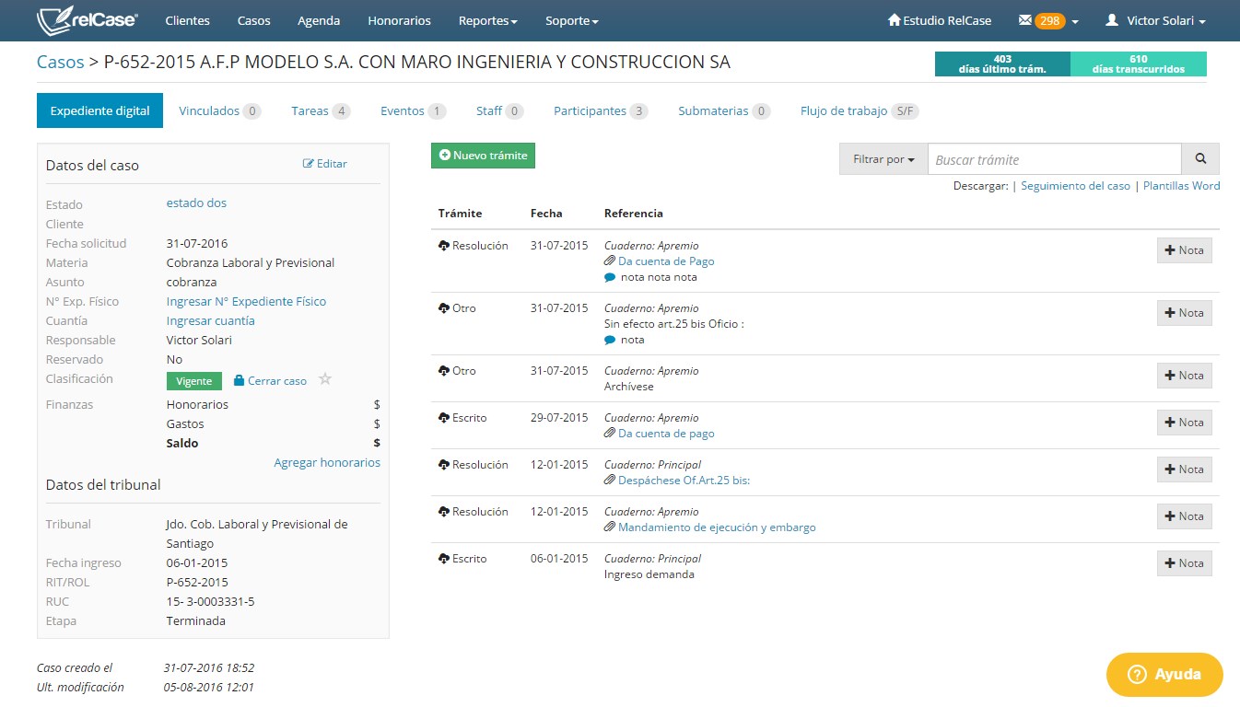
Task: Click paperclip icon next to Despáchese Of.Art.25 bis
Action: point(610,481)
